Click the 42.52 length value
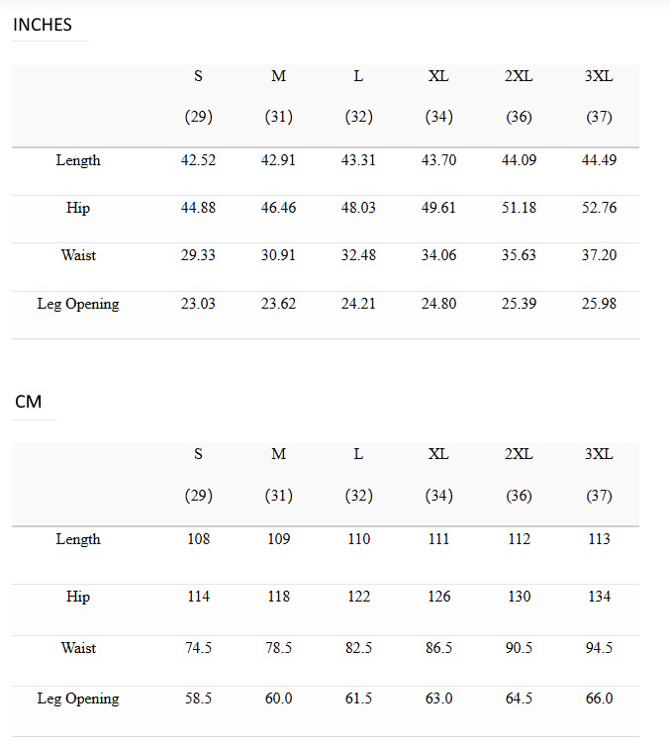Screen dimensions: 670x744 [x=198, y=160]
